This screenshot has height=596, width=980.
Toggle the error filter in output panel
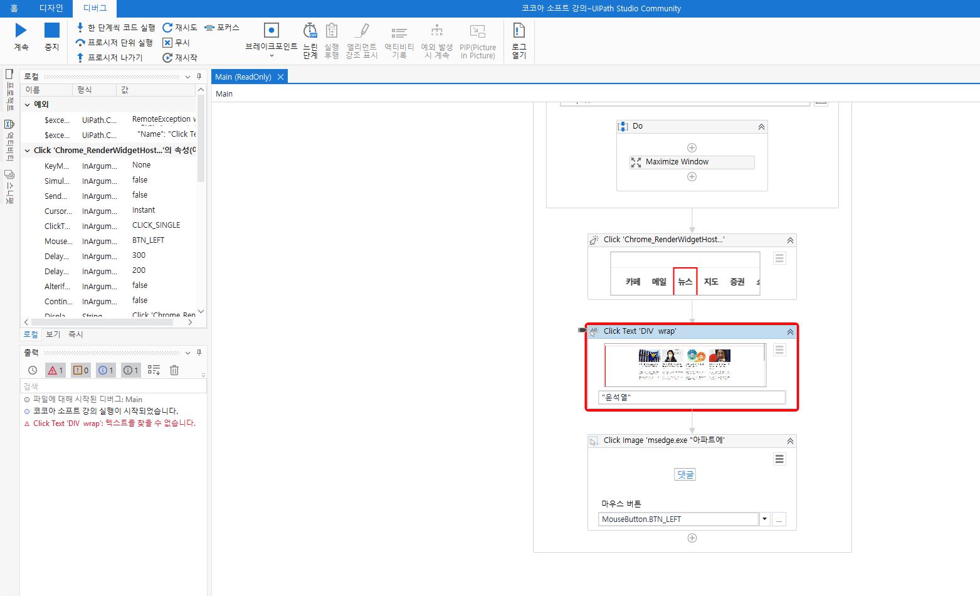[x=55, y=370]
